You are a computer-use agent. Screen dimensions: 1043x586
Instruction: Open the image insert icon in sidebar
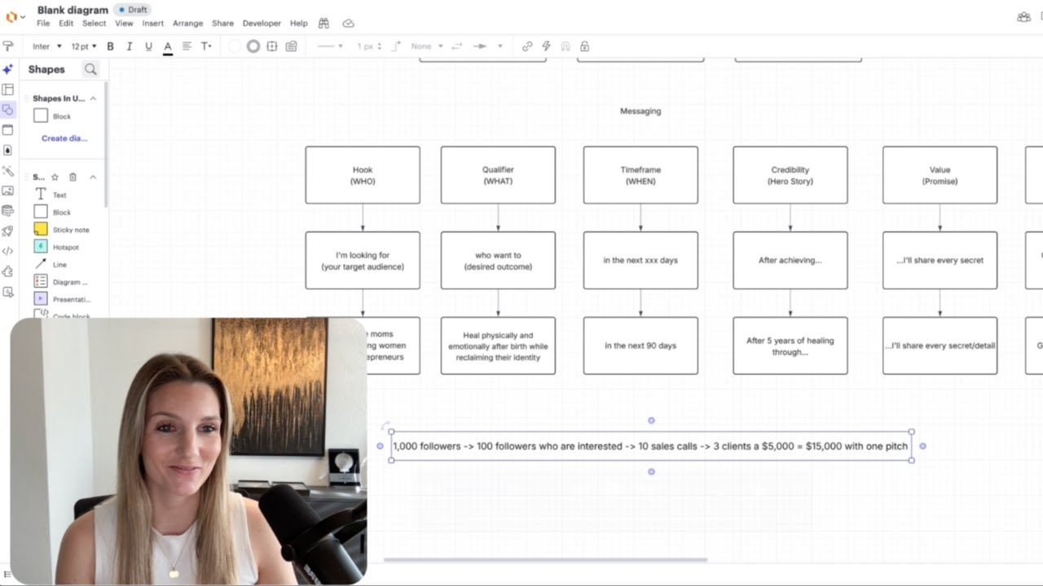tap(8, 190)
